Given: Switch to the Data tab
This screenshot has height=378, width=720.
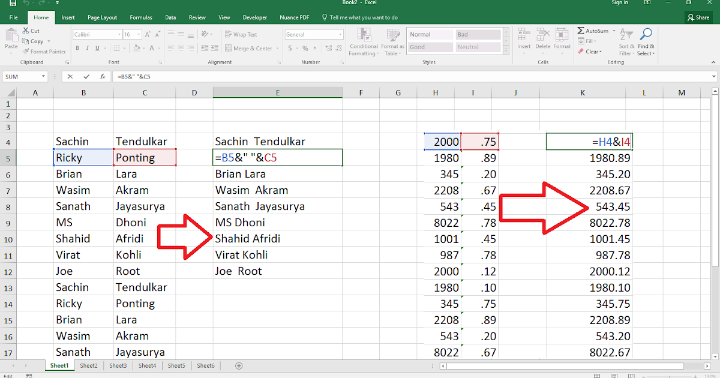Looking at the screenshot, I should [171, 17].
